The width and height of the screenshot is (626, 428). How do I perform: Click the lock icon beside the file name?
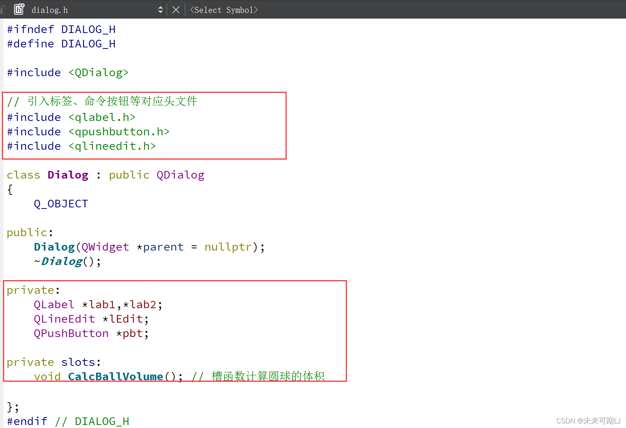3,9
